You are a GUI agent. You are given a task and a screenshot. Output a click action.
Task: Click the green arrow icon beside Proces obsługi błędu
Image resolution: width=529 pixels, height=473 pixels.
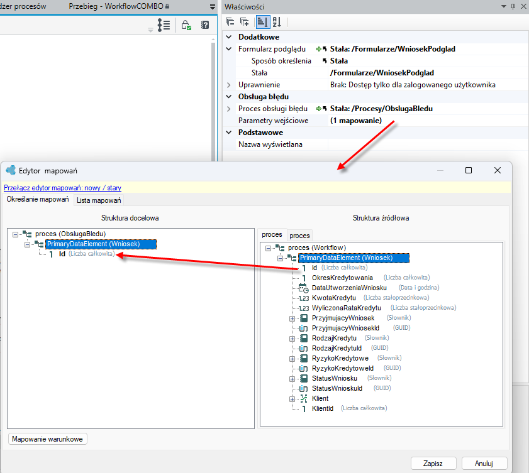318,109
